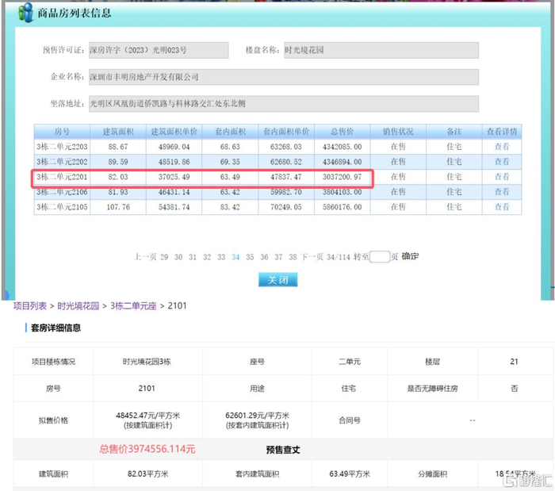The image size is (555, 491).
Task: Click the 房号 column header
Action: click(x=61, y=132)
